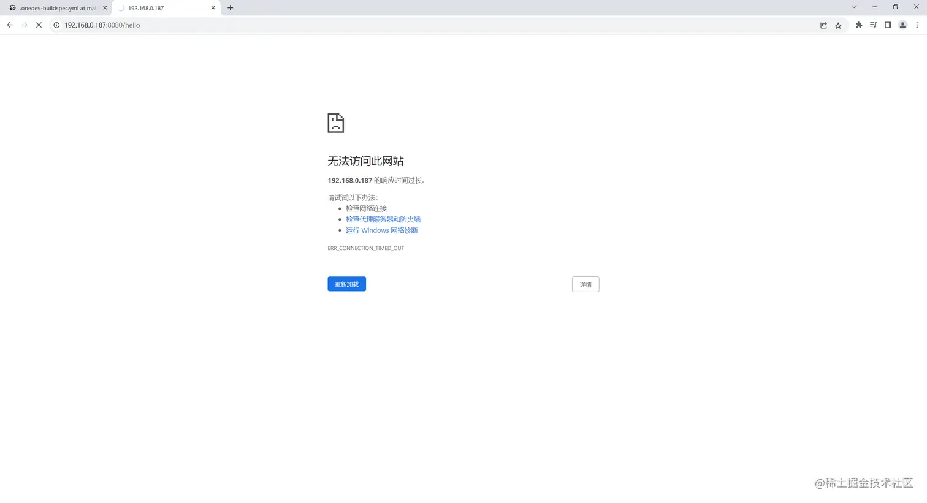
Task: Open 运行 Windows 网络诊断 link
Action: point(382,230)
